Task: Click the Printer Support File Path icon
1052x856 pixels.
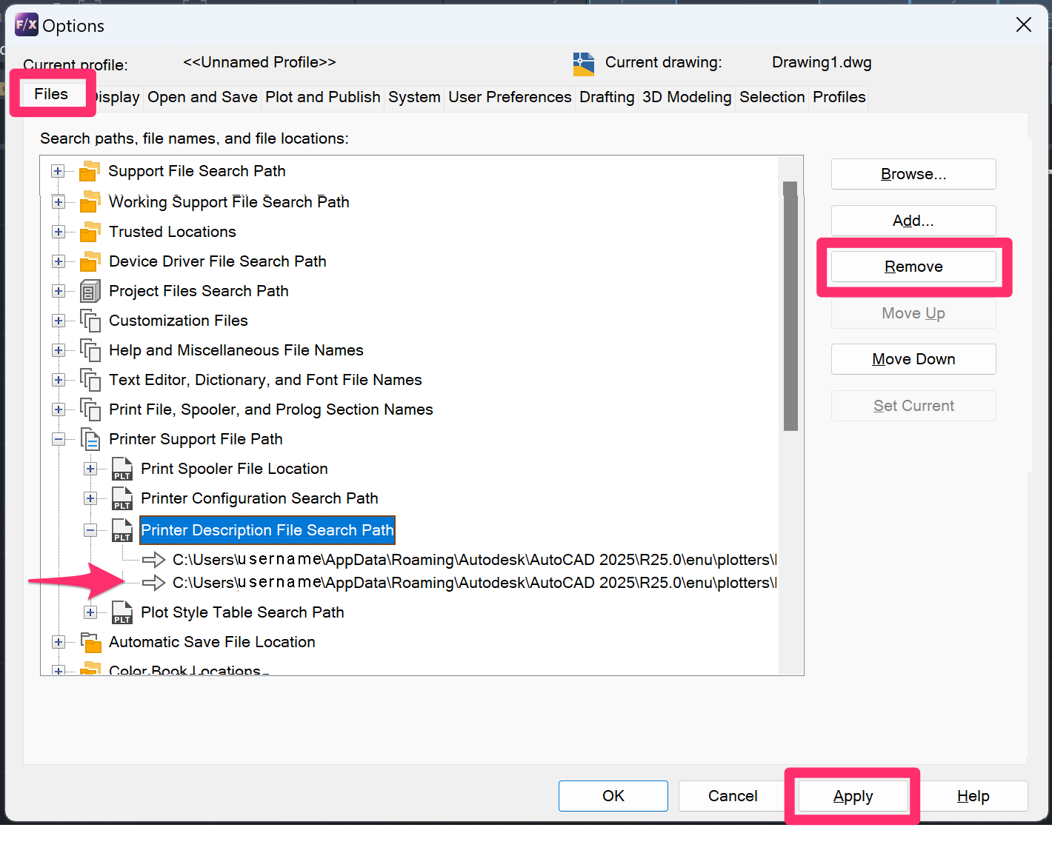Action: [x=90, y=439]
